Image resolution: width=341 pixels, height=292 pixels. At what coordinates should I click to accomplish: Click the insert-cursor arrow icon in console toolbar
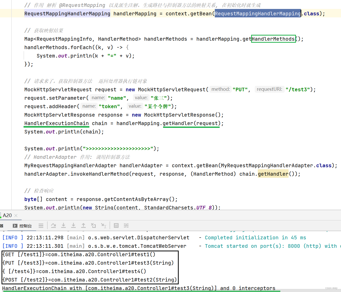tap(104, 226)
